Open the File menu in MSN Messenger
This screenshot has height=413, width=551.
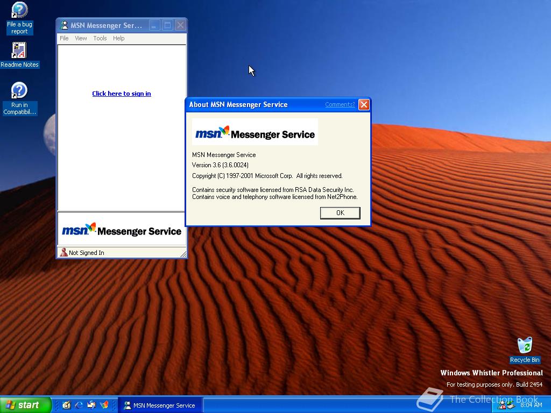coord(64,38)
